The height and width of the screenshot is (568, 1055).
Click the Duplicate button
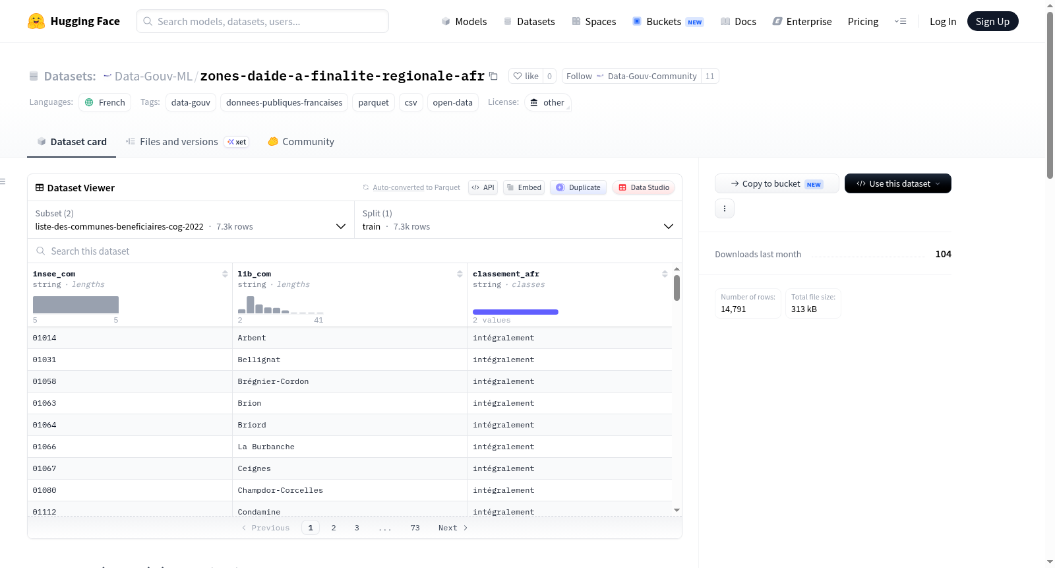click(x=578, y=187)
